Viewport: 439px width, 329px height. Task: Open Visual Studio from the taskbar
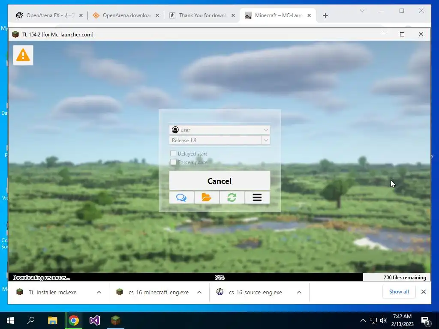[x=95, y=320]
